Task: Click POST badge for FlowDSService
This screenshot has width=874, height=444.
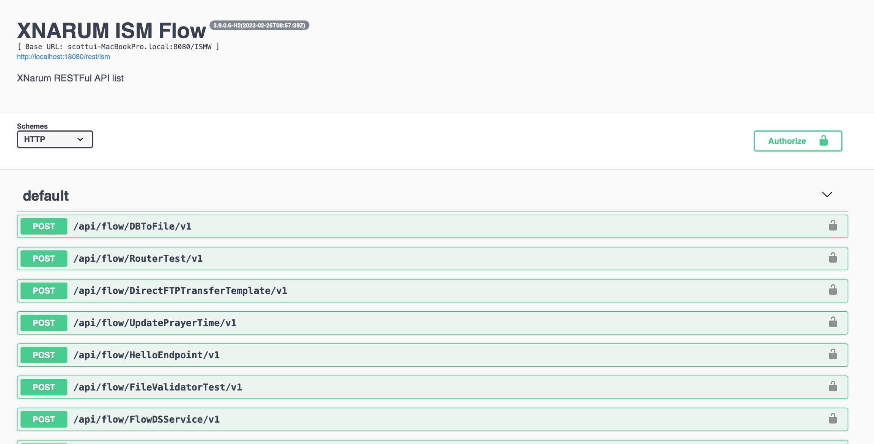Action: pos(44,419)
